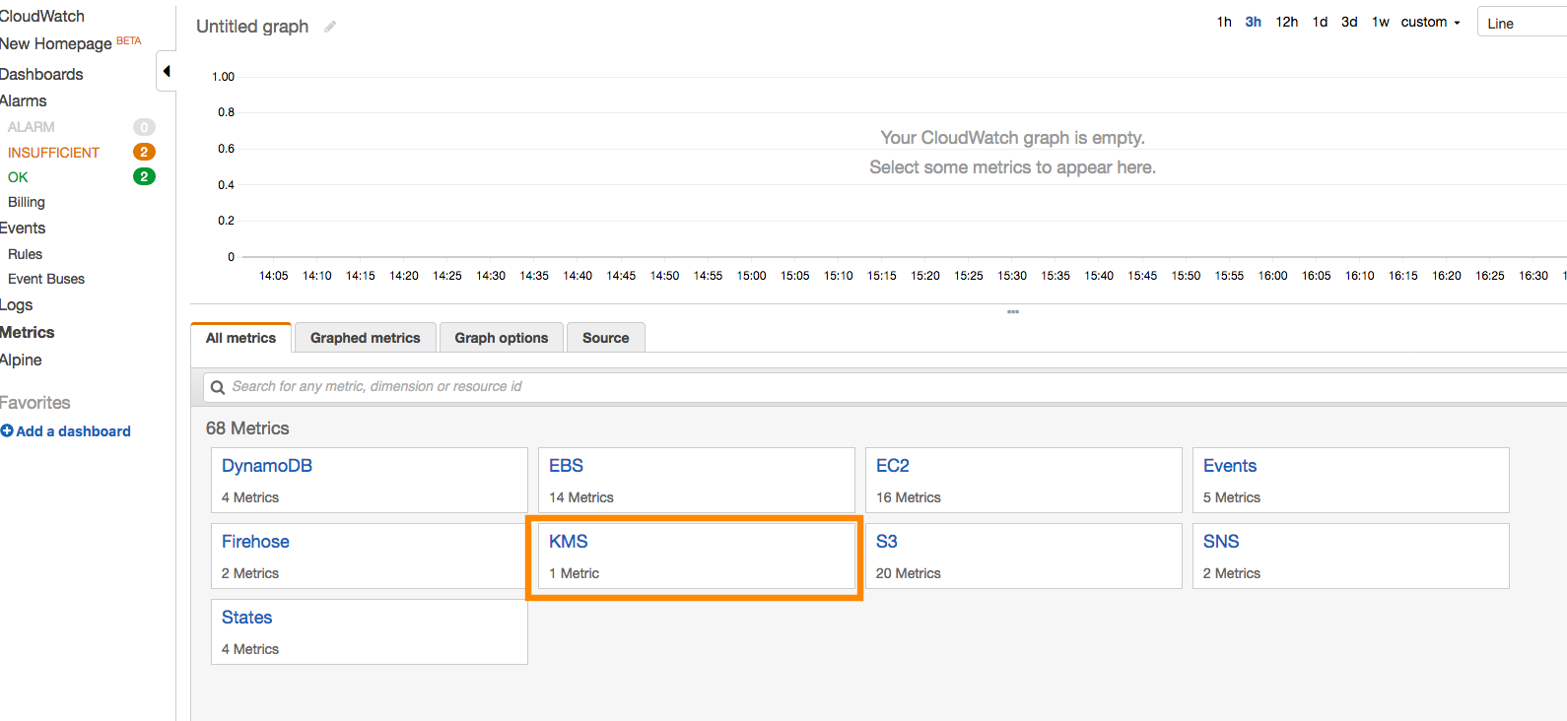Open Rules under Events
The image size is (1567, 721).
25,254
